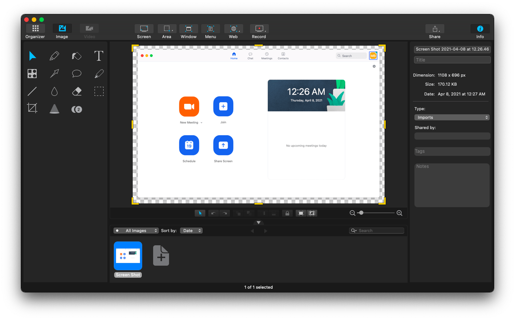
Task: Select the Pencil drawing tool
Action: (54, 56)
